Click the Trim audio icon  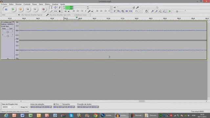[127, 11]
